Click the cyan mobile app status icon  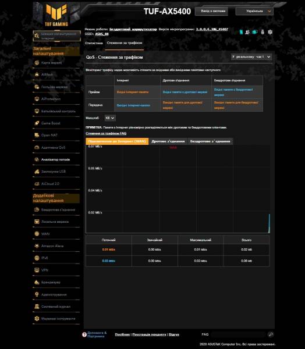241,32
